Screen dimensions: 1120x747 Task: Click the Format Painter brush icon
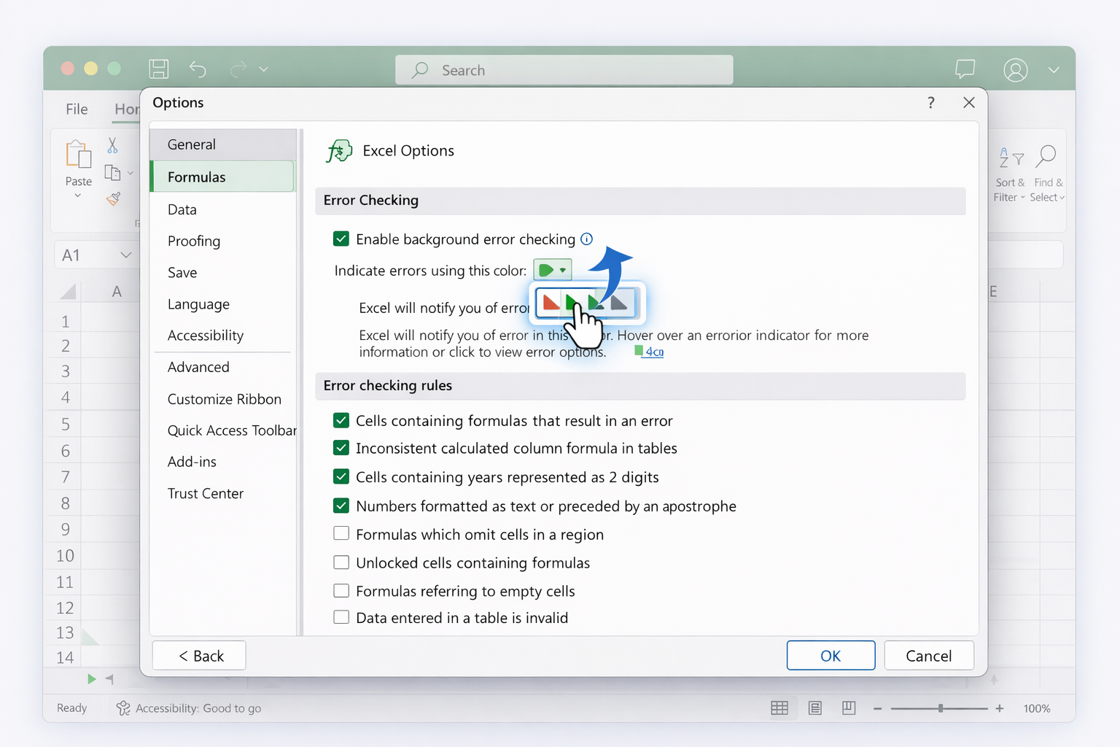click(x=113, y=198)
